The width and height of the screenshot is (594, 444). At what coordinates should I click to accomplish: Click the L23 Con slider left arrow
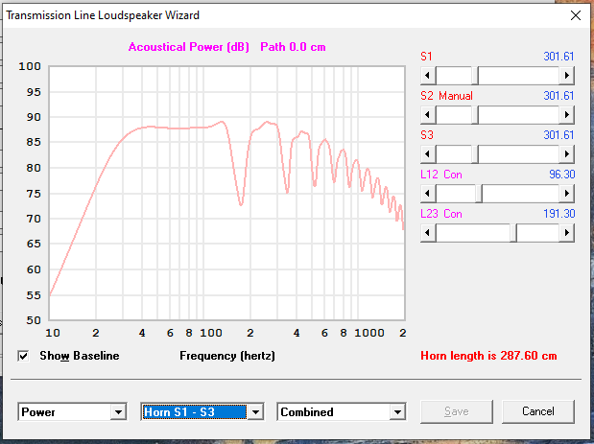(x=428, y=233)
